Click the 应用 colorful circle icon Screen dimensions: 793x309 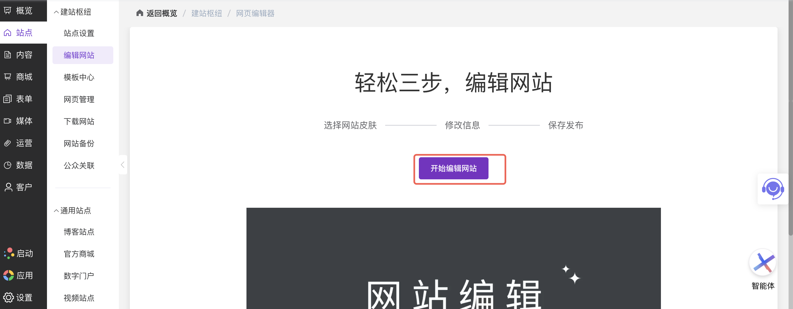(x=8, y=276)
